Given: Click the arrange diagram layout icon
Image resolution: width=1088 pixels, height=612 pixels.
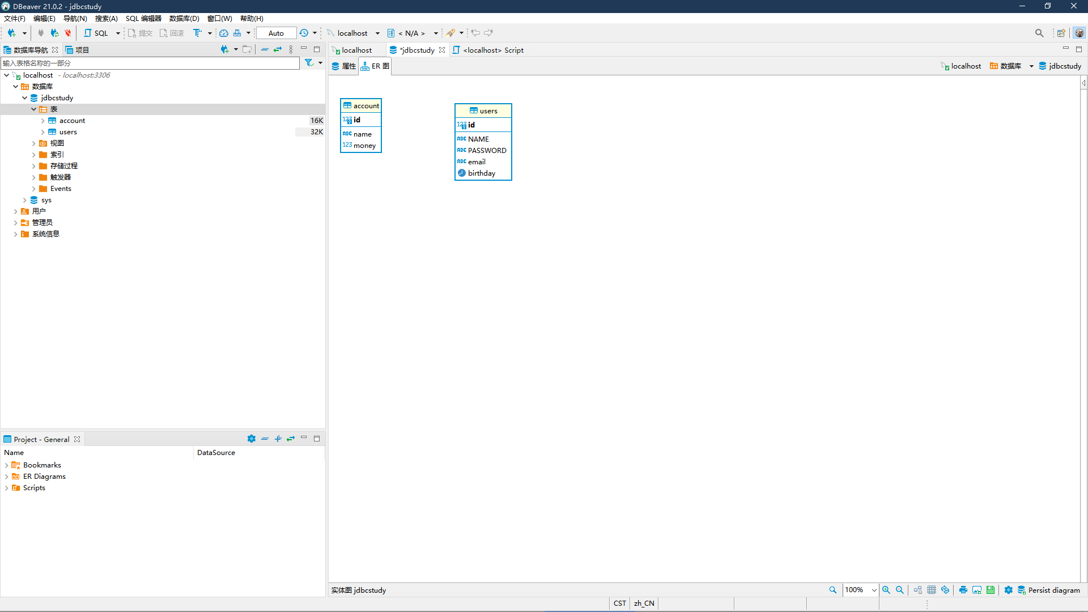Looking at the screenshot, I should pos(918,589).
